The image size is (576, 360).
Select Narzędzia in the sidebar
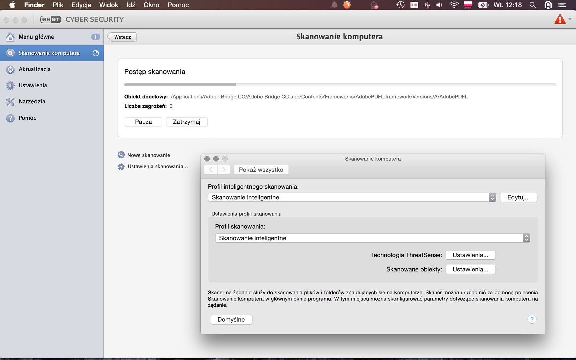coord(52,101)
